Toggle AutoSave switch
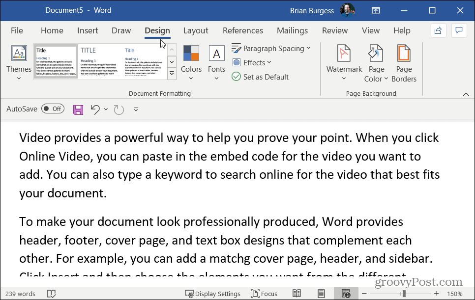Screen dimensions: 475x300 [x=53, y=109]
